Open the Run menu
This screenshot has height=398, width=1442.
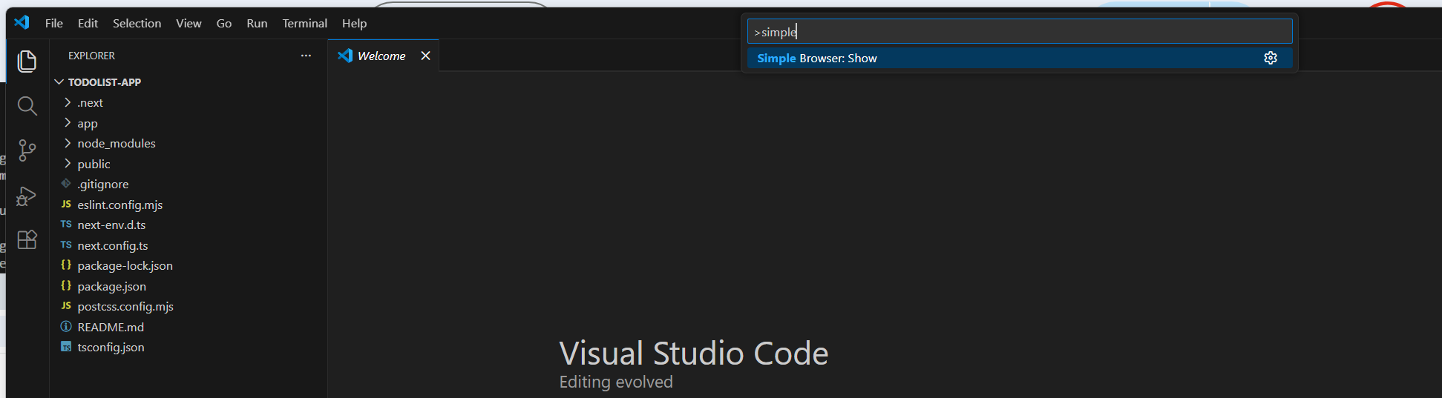click(257, 23)
